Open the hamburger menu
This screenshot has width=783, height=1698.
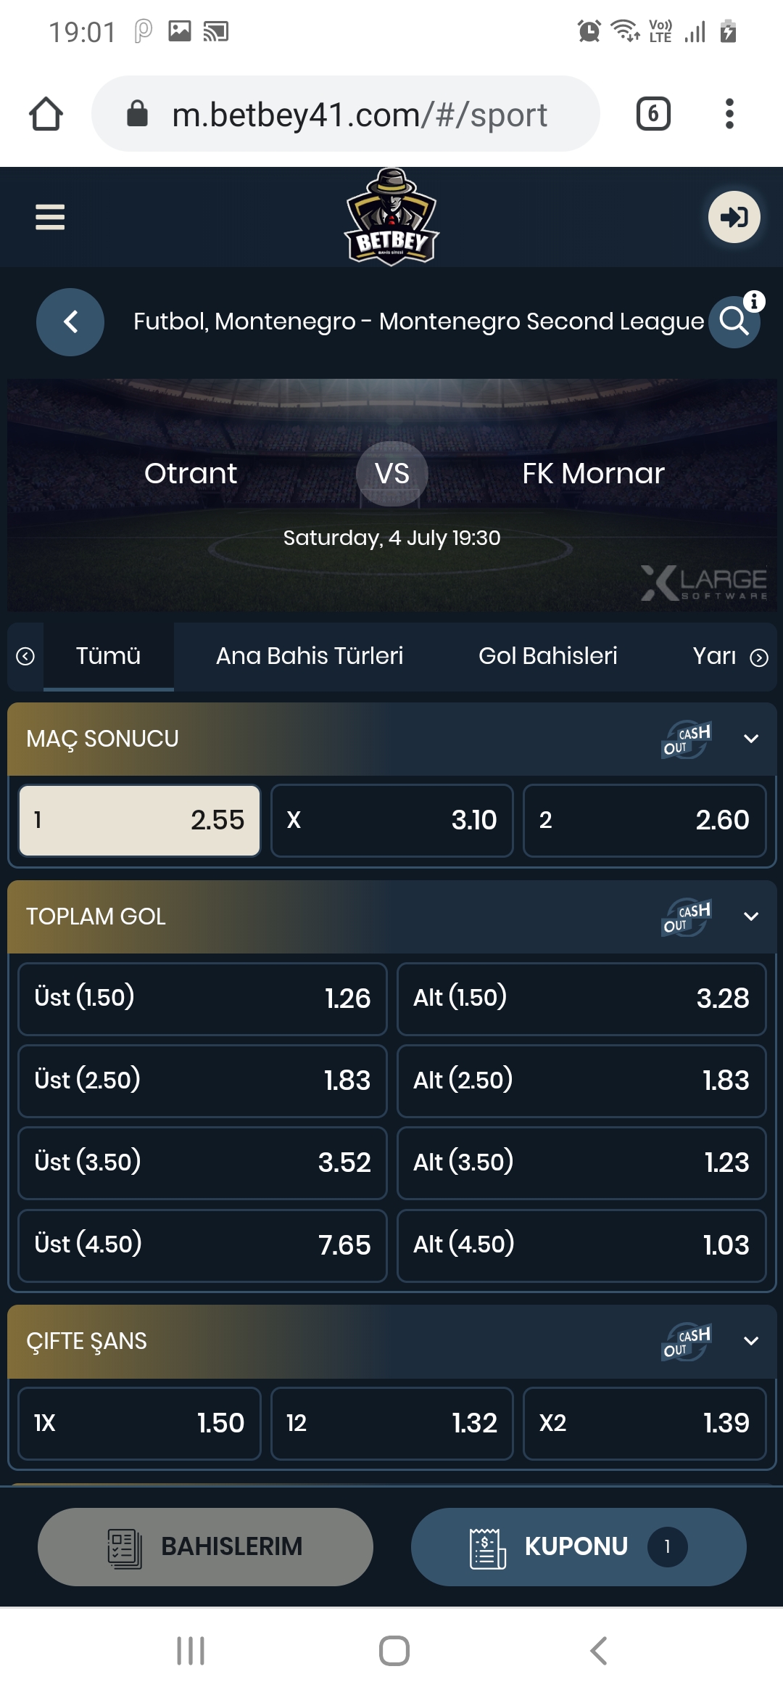(50, 217)
